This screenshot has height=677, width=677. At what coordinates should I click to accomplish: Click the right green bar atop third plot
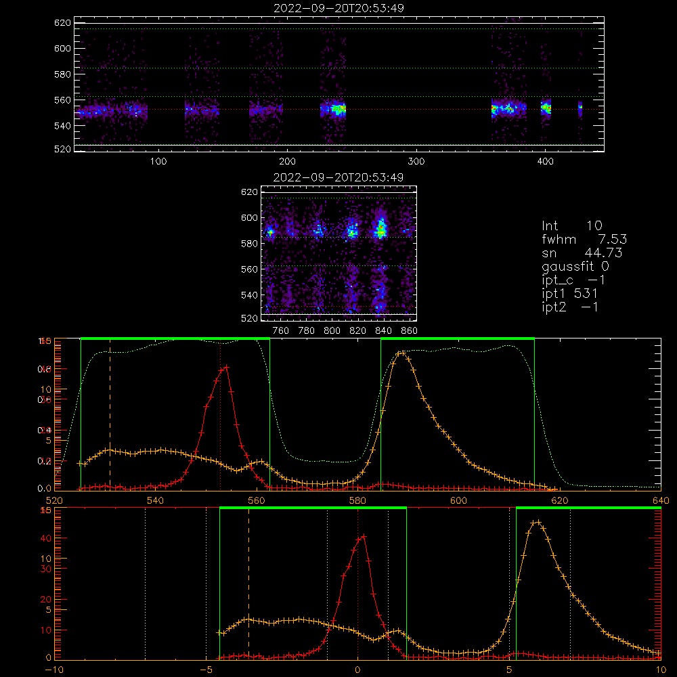pos(458,339)
